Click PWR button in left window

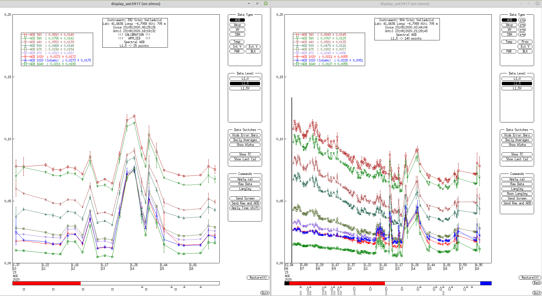[237, 51]
